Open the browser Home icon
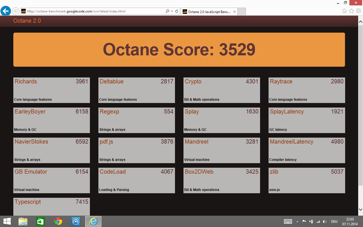This screenshot has height=227, width=363. click(345, 11)
